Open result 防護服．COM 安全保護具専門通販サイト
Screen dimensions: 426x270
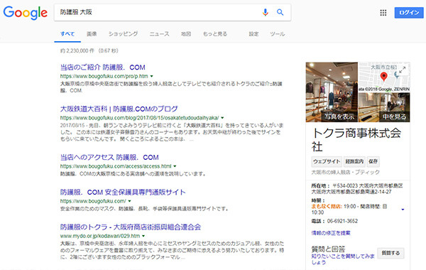tap(123, 192)
